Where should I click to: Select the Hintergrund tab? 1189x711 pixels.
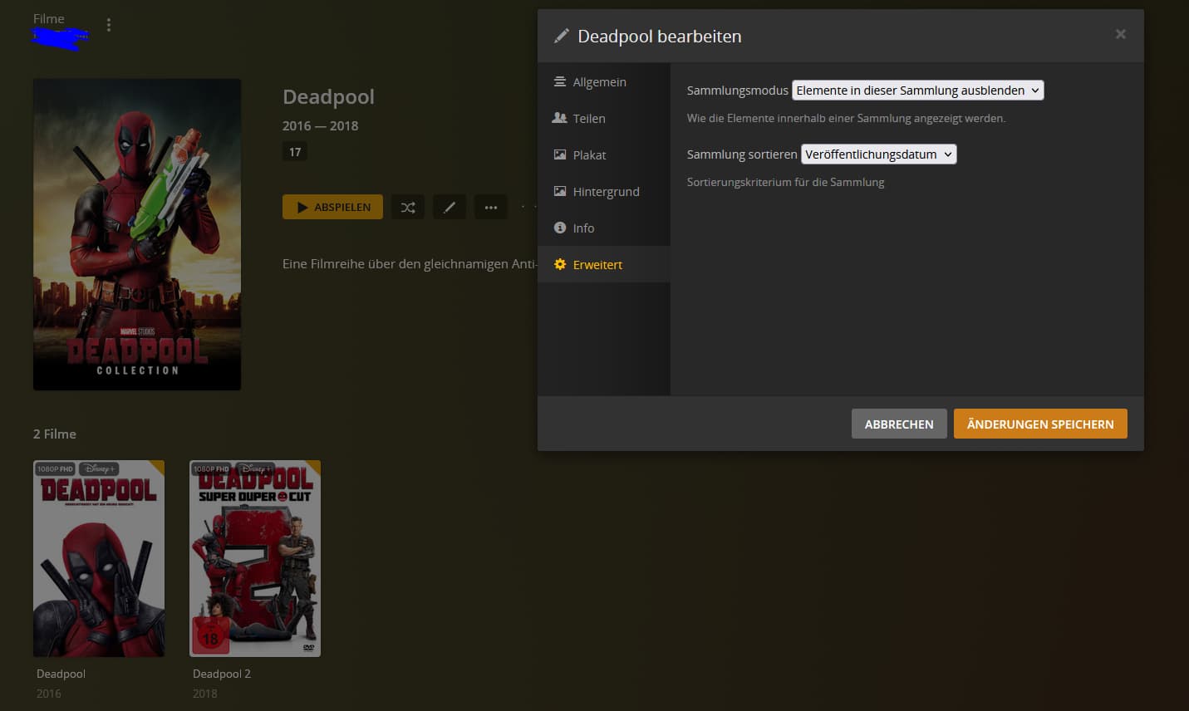[x=604, y=191]
